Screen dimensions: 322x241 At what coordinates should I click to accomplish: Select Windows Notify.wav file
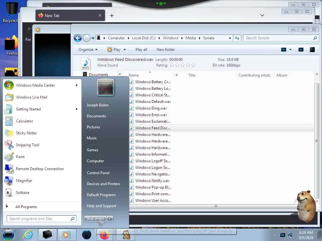click(152, 181)
